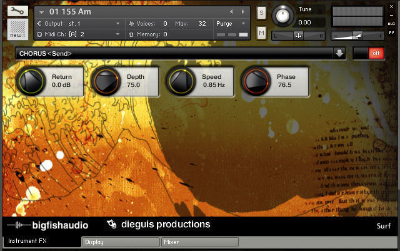
Task: Toggle the PV button
Action: (392, 33)
